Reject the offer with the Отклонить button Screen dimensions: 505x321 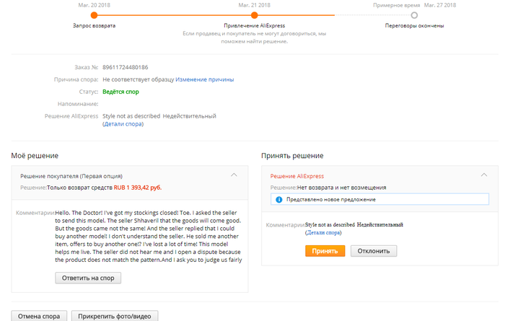point(374,251)
